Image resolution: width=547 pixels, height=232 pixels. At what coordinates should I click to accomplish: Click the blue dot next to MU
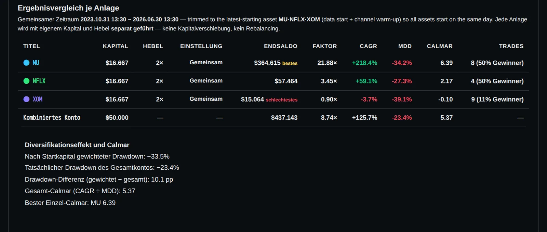(x=26, y=63)
